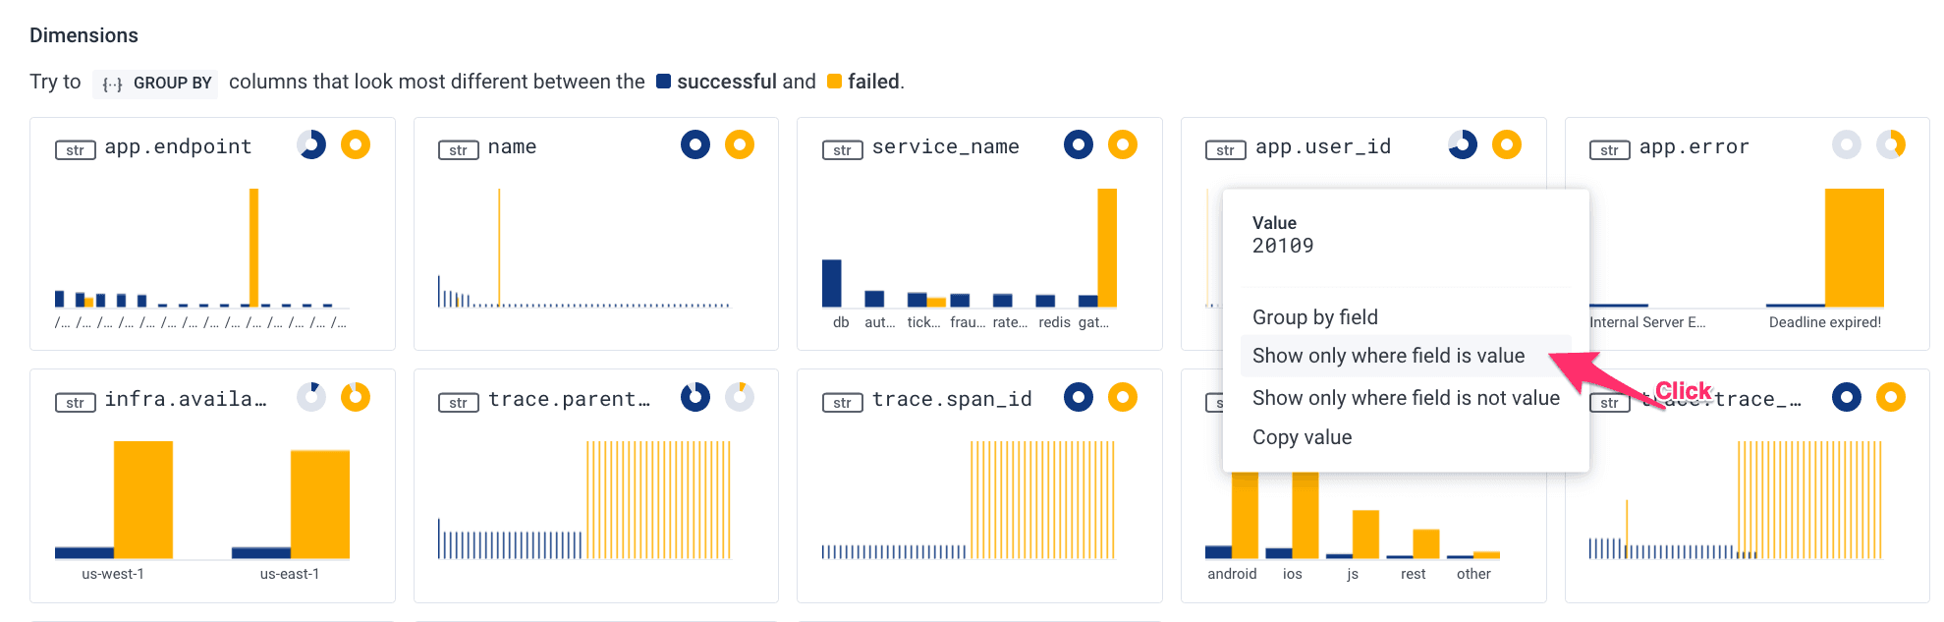The width and height of the screenshot is (1944, 622).
Task: Click the blue donut icon beside trace.span_id
Action: click(1079, 397)
